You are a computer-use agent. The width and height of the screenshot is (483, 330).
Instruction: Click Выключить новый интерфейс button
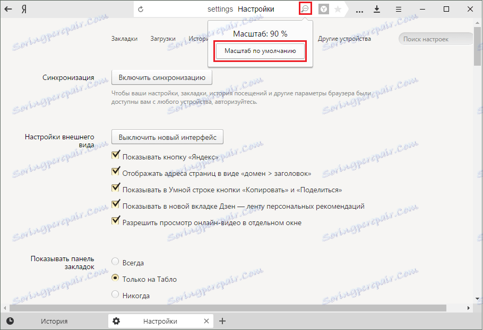167,137
